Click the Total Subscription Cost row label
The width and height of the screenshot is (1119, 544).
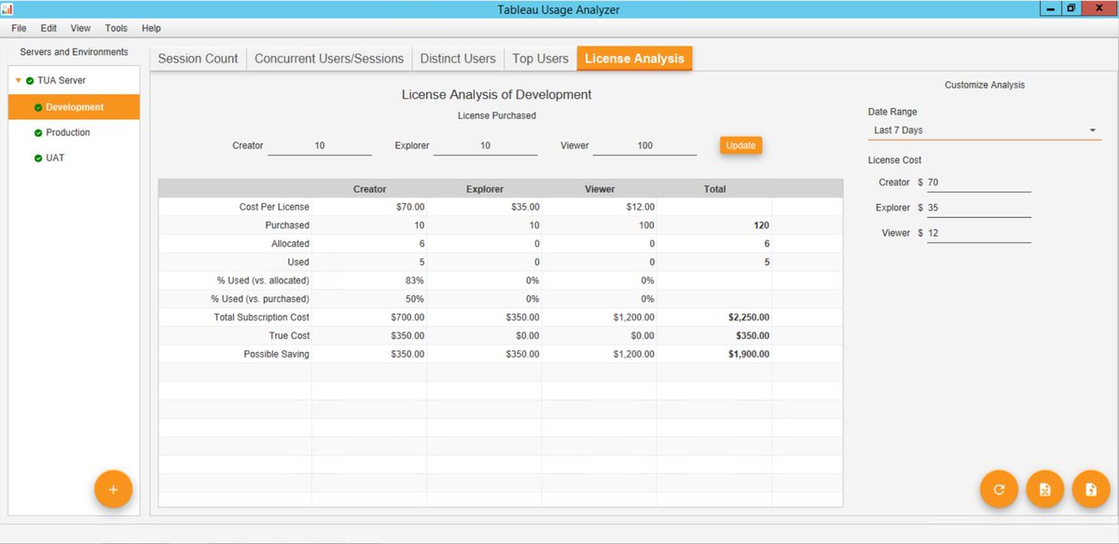tap(261, 318)
